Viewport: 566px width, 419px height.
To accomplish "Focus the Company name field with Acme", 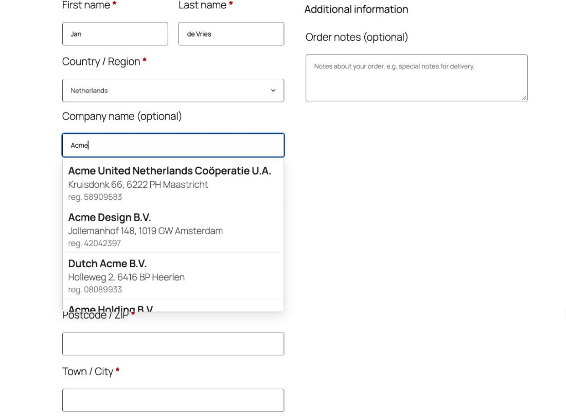I will (173, 145).
